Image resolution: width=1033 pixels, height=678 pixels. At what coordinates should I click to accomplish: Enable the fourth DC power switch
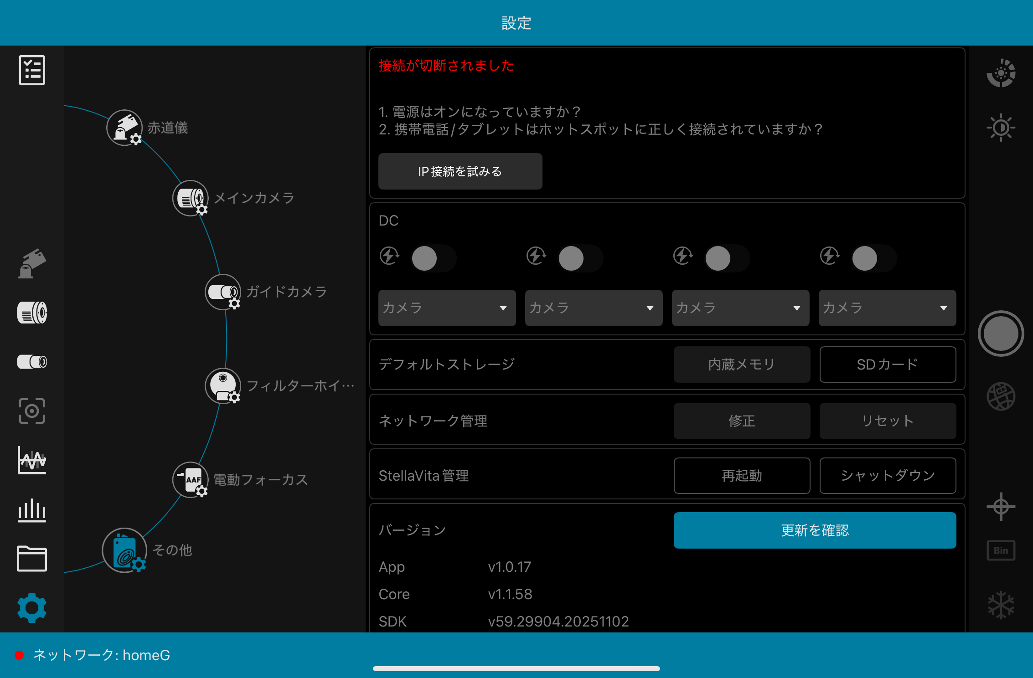tap(873, 258)
